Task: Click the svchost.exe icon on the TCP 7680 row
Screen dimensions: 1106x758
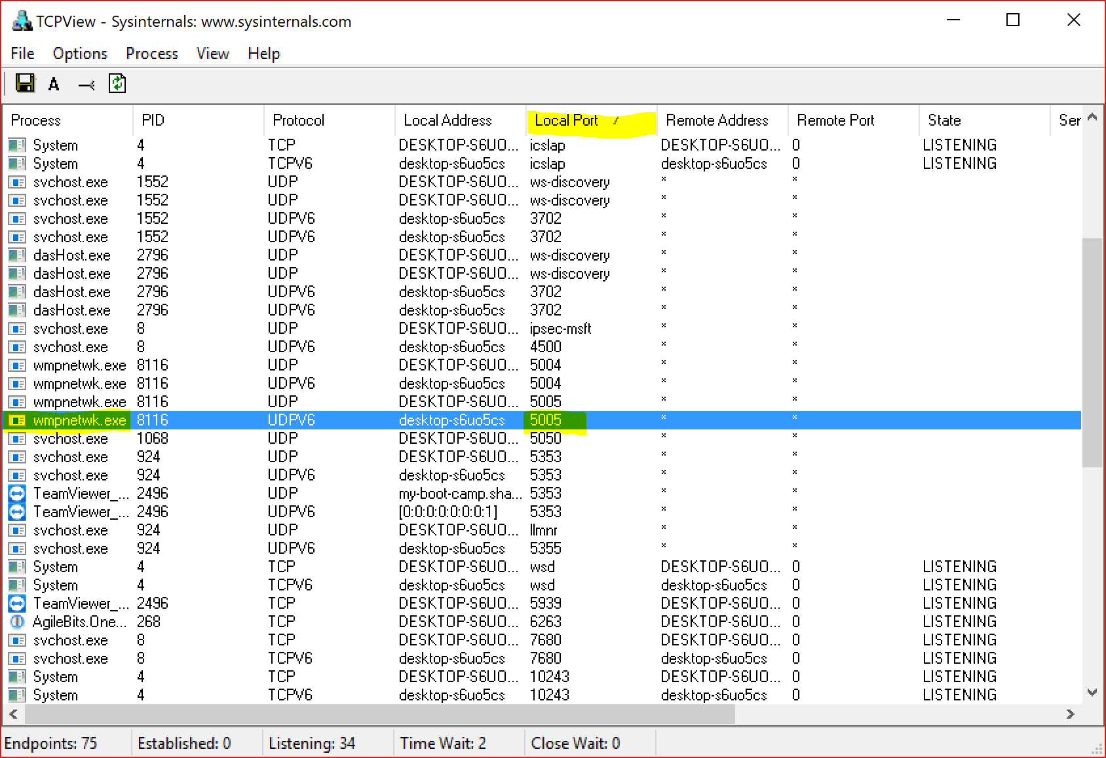Action: tap(17, 640)
